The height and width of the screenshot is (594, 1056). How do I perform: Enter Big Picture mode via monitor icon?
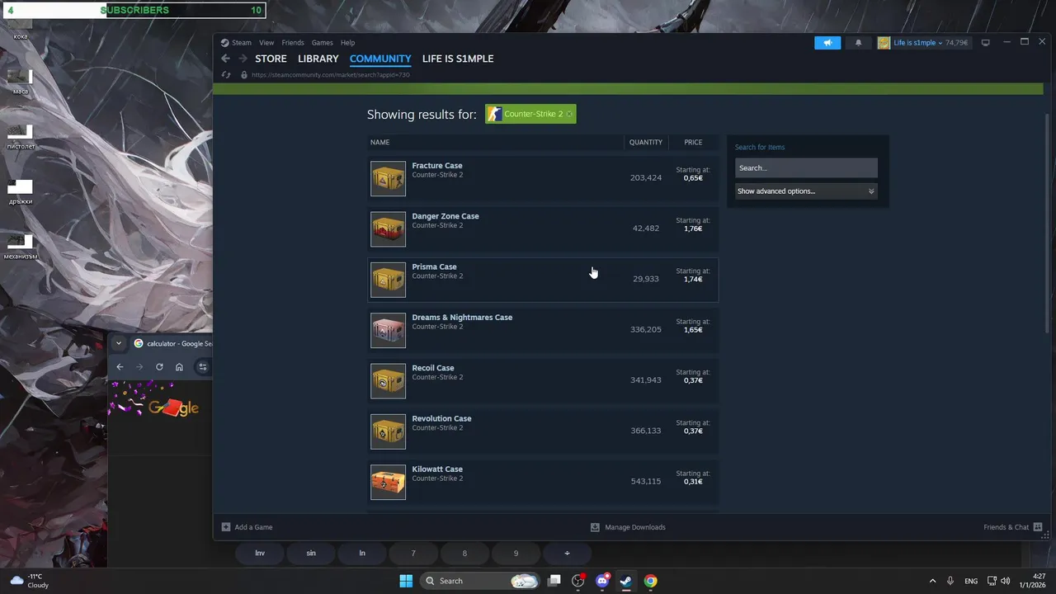(985, 43)
